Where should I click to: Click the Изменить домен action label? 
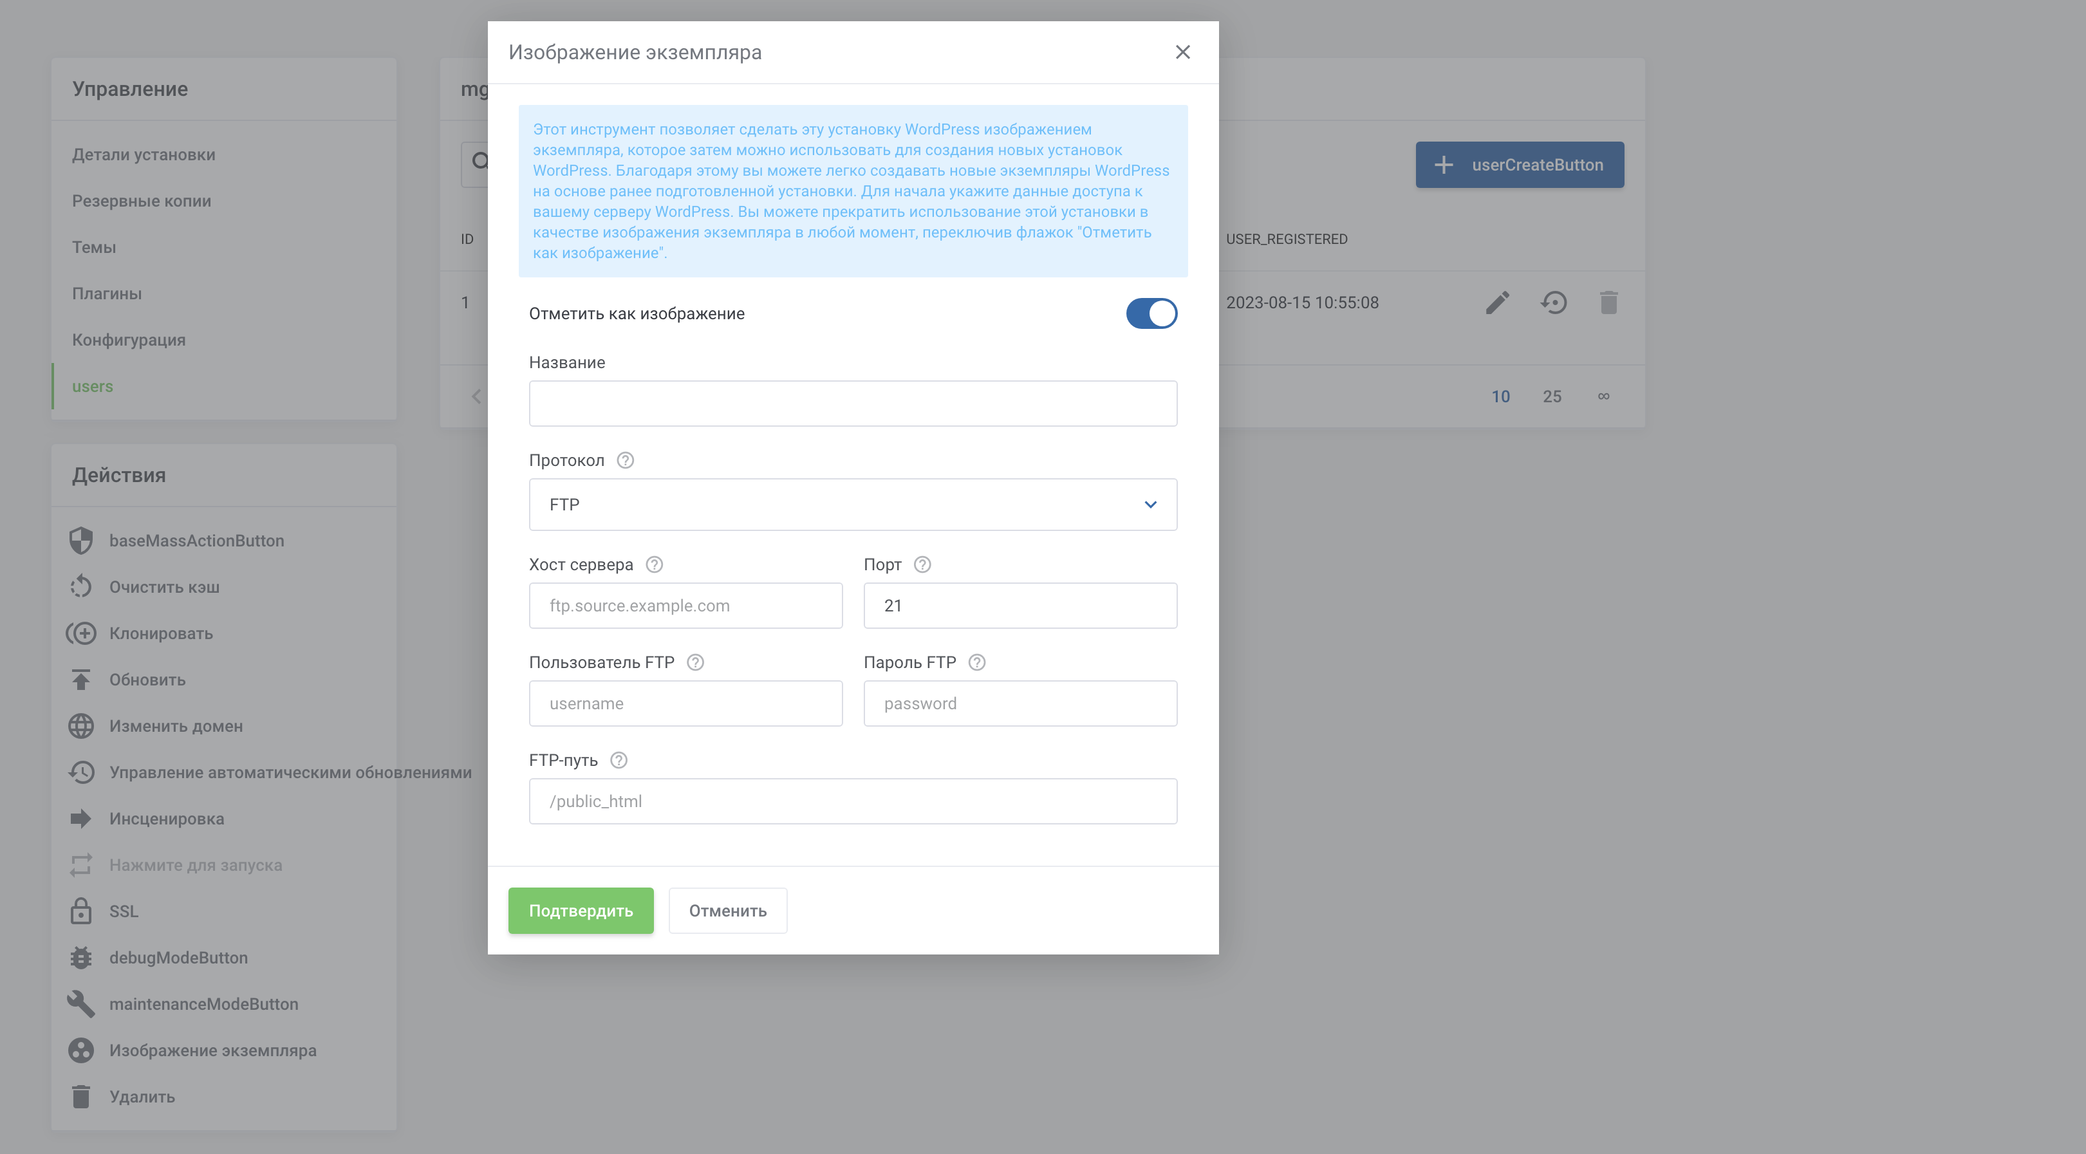(x=176, y=727)
